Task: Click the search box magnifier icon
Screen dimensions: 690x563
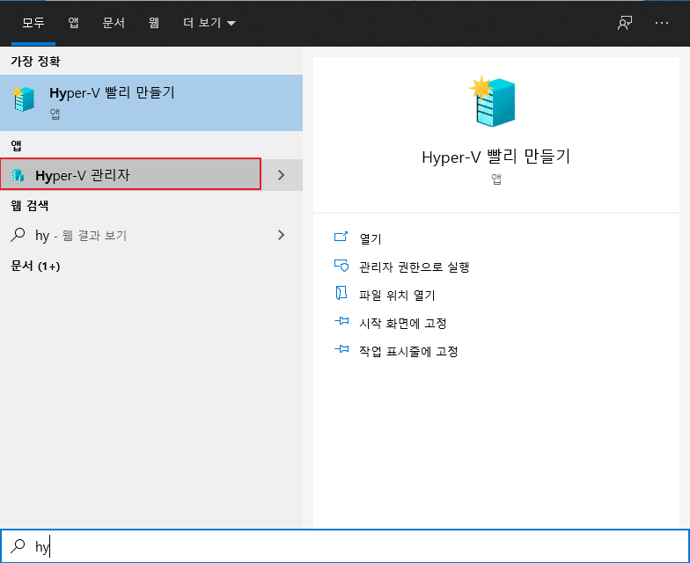Action: [x=18, y=545]
